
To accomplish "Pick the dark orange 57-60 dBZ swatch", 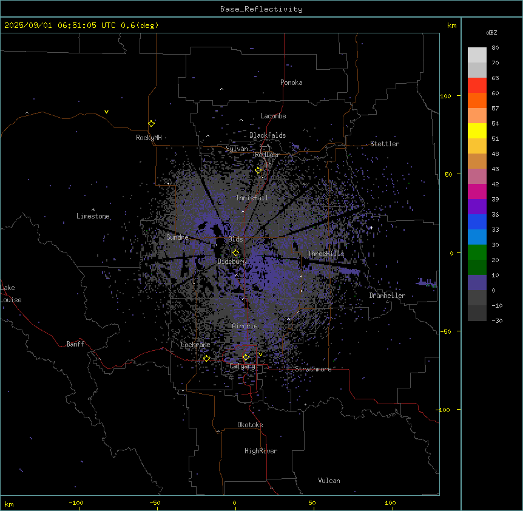I will point(477,100).
